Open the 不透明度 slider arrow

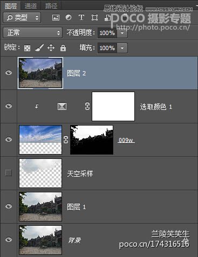122,33
